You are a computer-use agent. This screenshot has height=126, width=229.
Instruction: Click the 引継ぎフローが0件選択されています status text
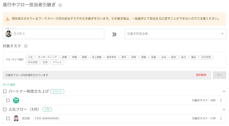tap(27, 75)
